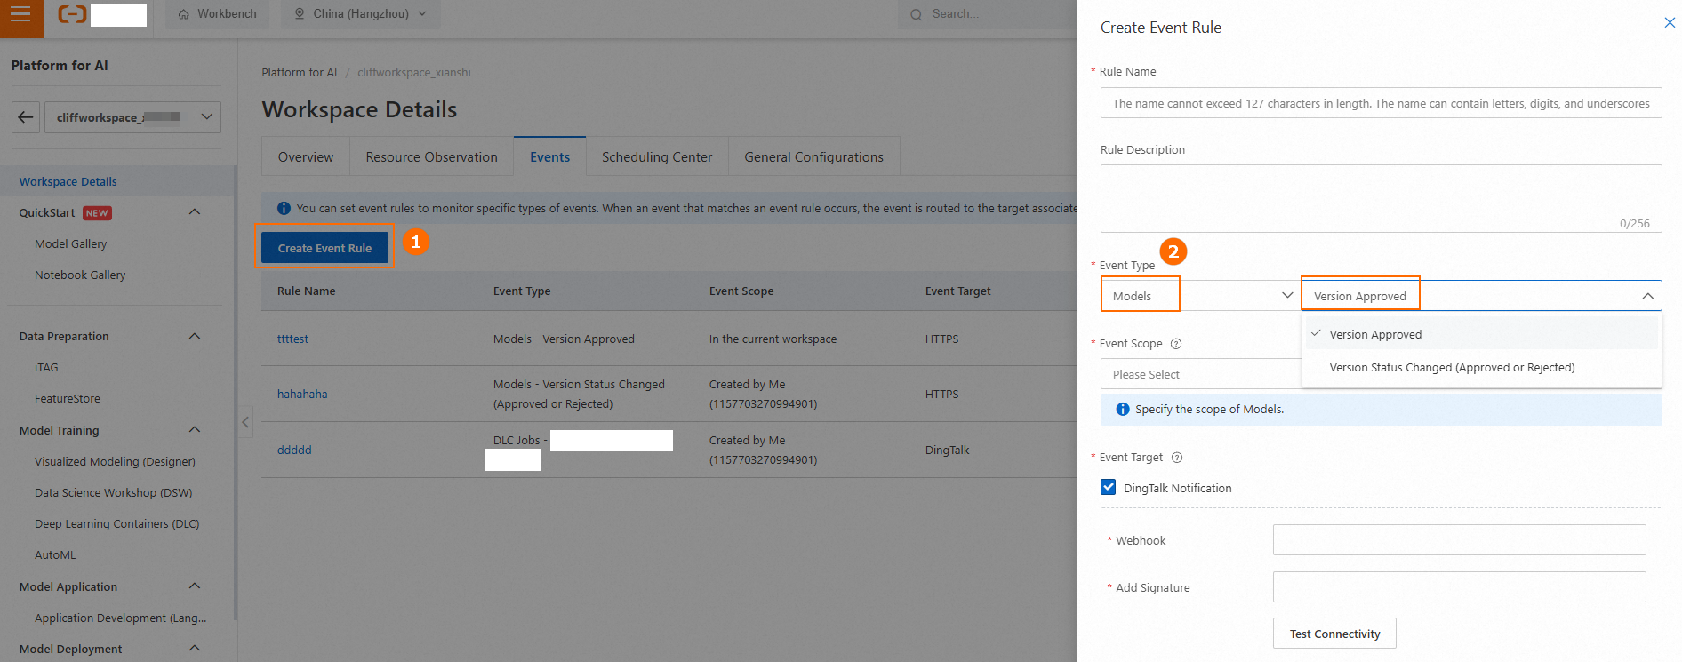The image size is (1682, 662).
Task: Click the Rule Name column header
Action: (307, 291)
